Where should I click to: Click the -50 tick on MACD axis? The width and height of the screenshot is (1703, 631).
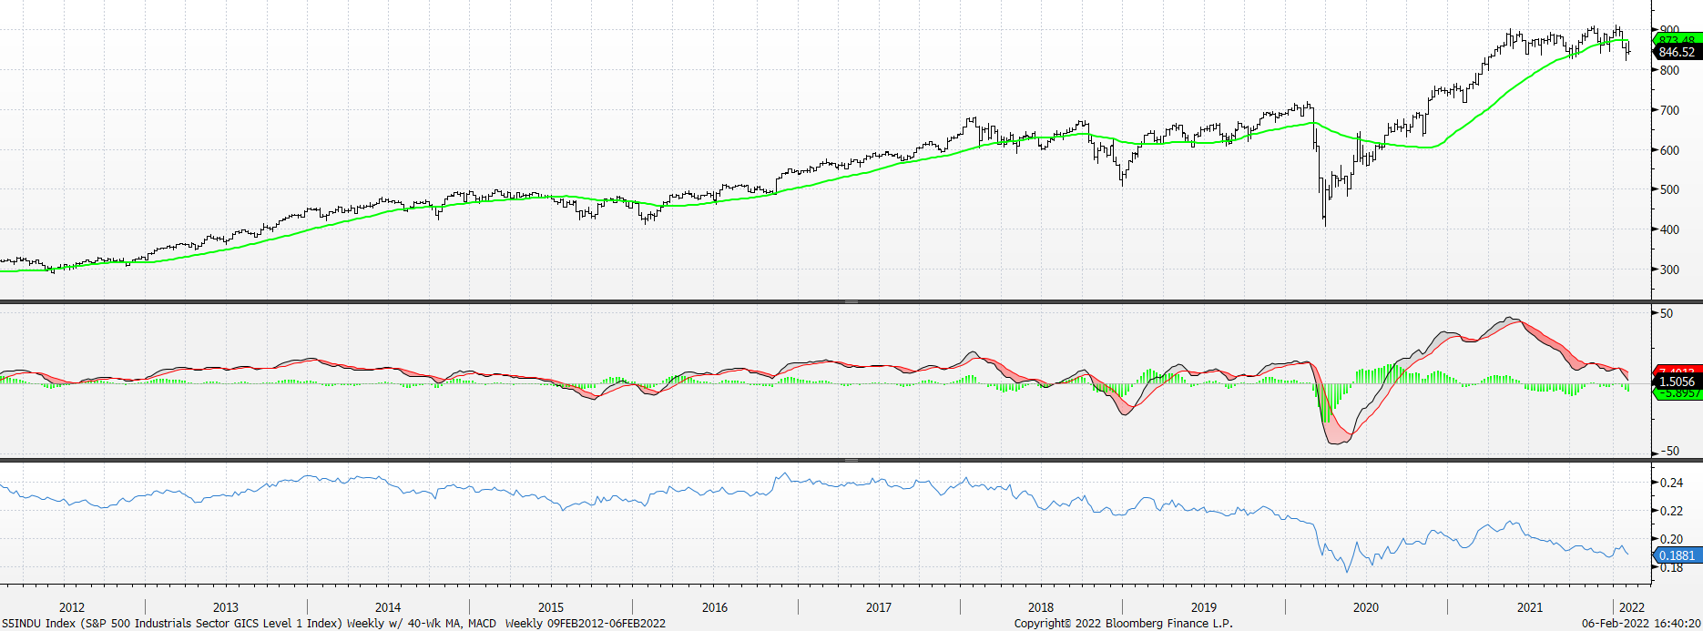coord(1669,451)
